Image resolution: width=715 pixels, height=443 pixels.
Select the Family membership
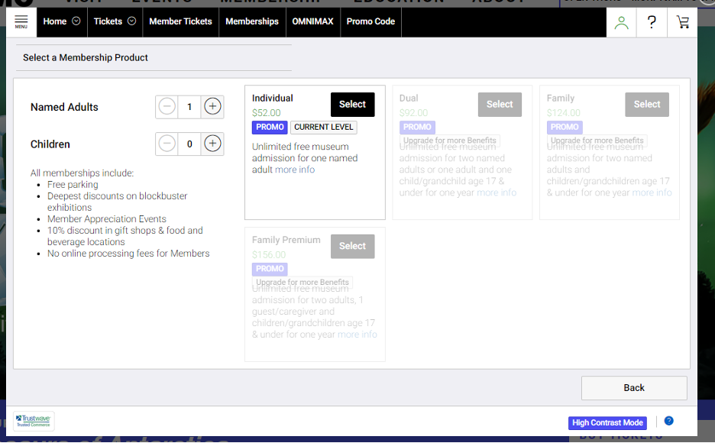click(647, 105)
